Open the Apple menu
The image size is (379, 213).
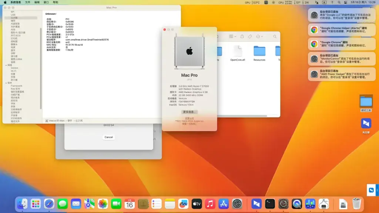(5, 3)
